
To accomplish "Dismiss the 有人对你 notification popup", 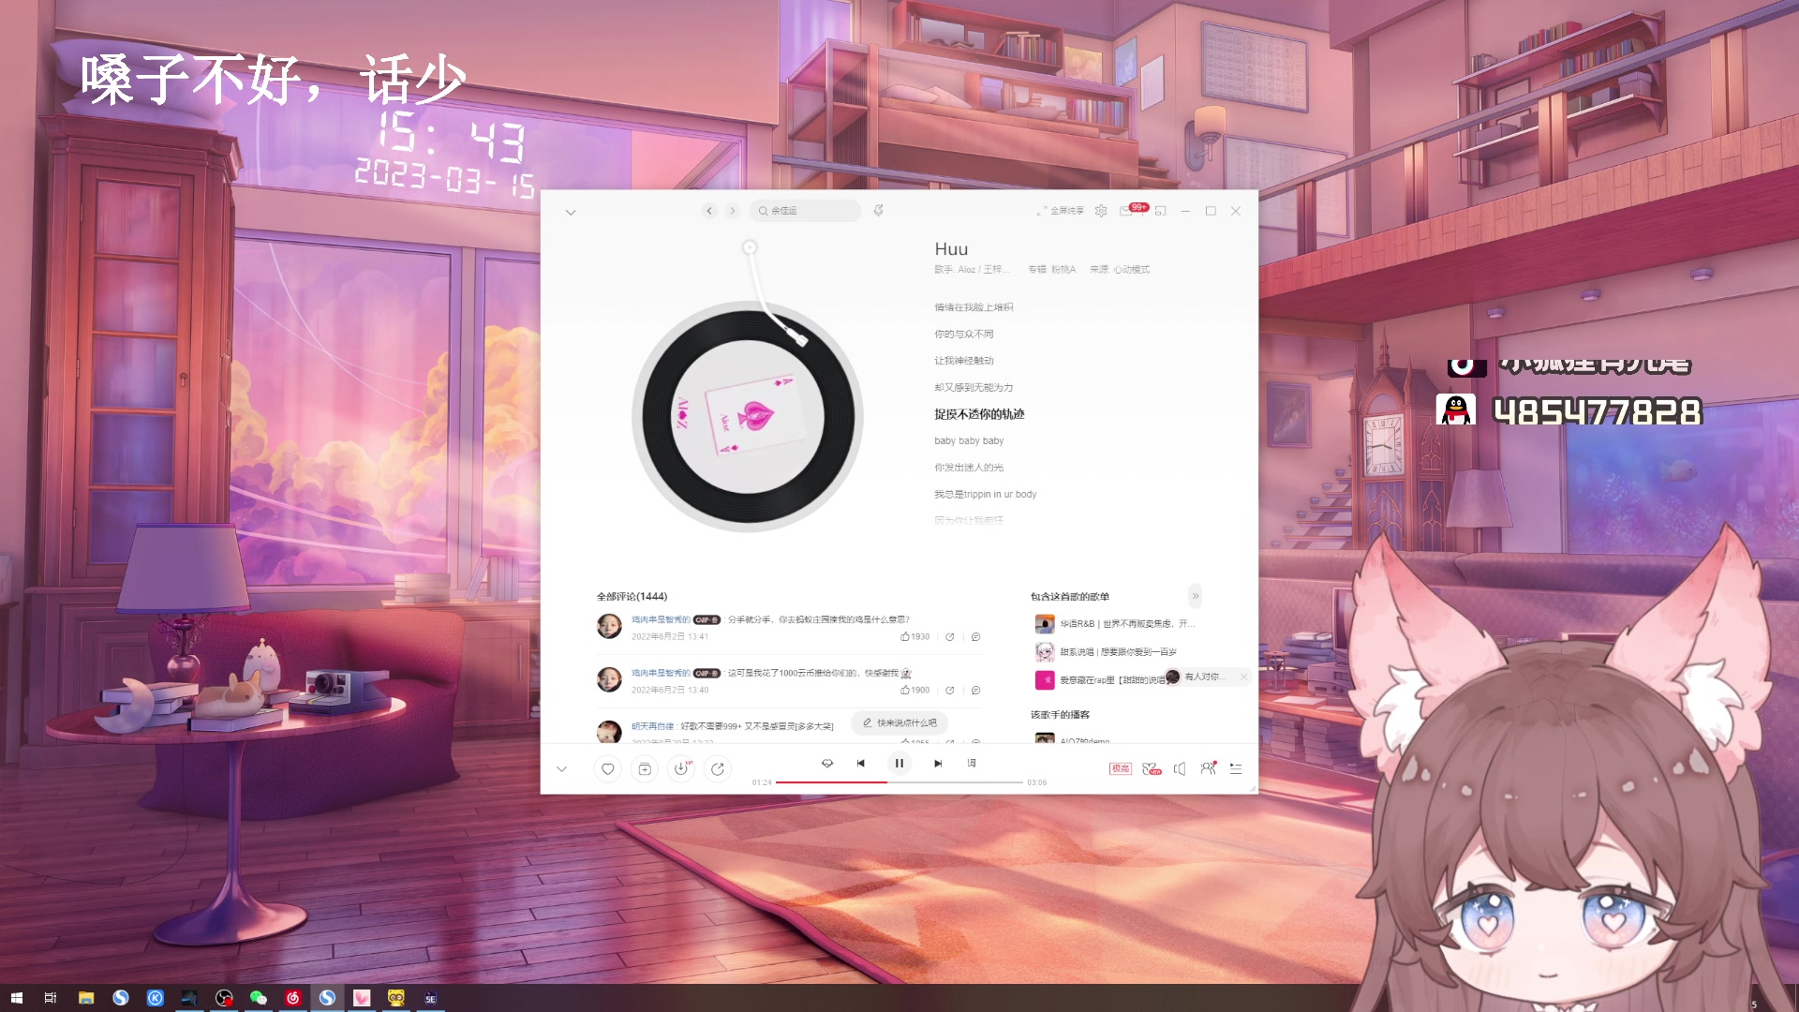I will [x=1243, y=677].
